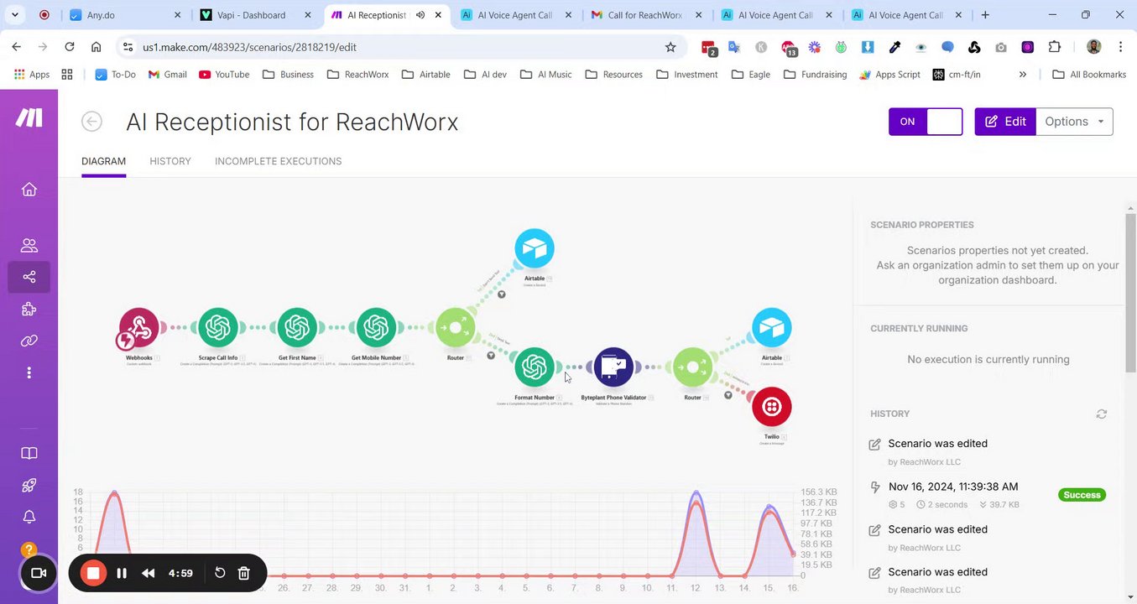Select the Scrape Call Info OpenAI module

click(218, 328)
